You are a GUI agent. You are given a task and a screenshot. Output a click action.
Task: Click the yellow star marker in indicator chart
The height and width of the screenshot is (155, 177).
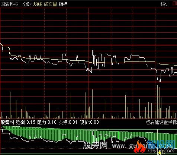160,152
